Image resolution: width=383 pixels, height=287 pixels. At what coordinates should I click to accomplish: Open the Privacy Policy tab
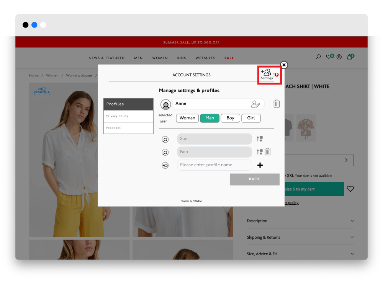click(x=128, y=116)
